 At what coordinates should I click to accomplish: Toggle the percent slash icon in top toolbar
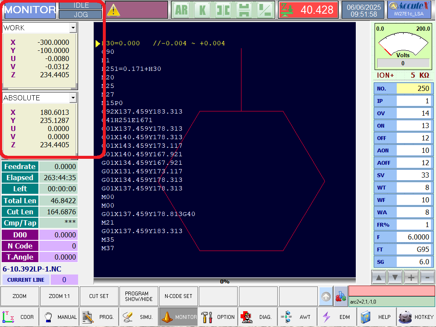pyautogui.click(x=265, y=10)
